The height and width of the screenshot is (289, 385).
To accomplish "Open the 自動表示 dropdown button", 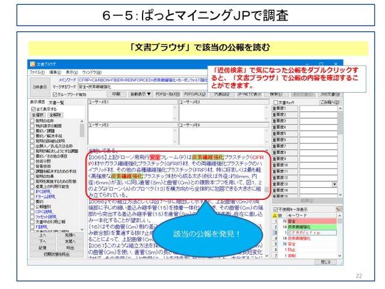I will [x=140, y=94].
